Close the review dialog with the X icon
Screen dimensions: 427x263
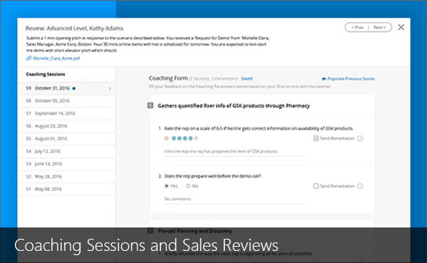[x=401, y=27]
